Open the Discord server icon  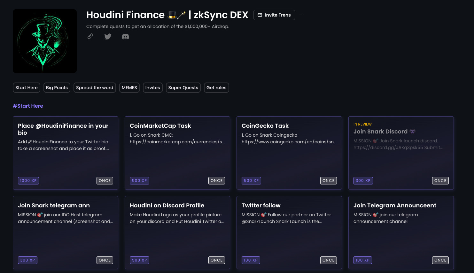pos(125,37)
